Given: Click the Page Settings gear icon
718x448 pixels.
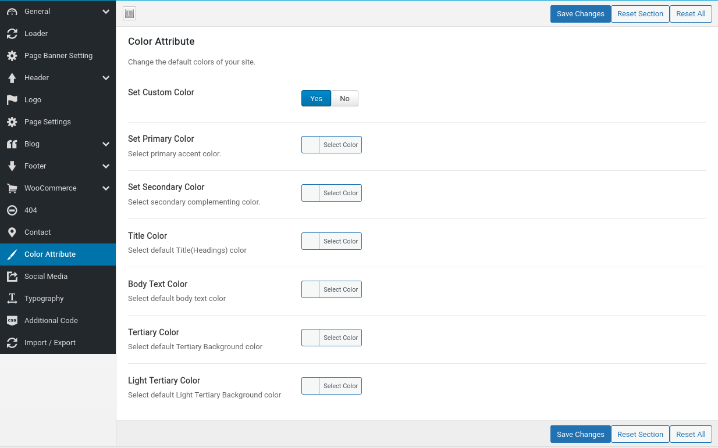Looking at the screenshot, I should 12,122.
